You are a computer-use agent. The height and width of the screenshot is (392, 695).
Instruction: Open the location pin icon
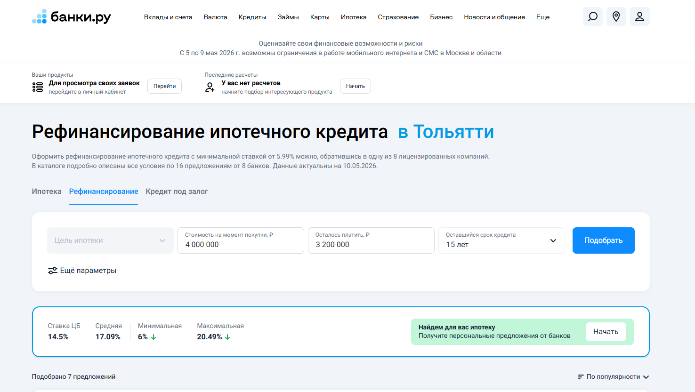click(x=616, y=16)
